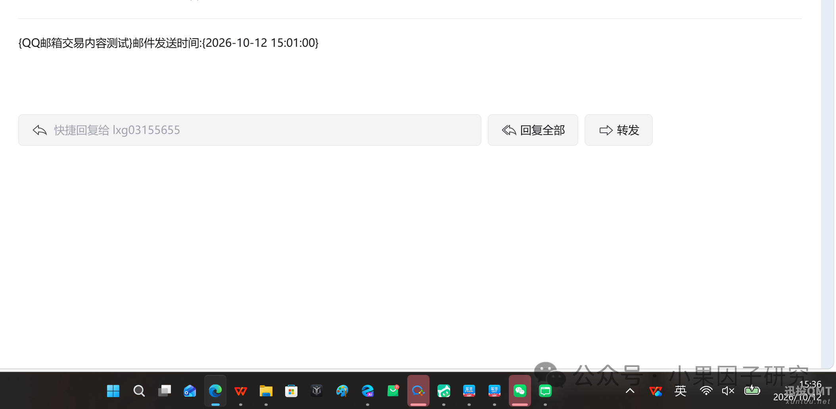Open the Microsoft Store icon
Image resolution: width=836 pixels, height=409 pixels.
pyautogui.click(x=291, y=391)
